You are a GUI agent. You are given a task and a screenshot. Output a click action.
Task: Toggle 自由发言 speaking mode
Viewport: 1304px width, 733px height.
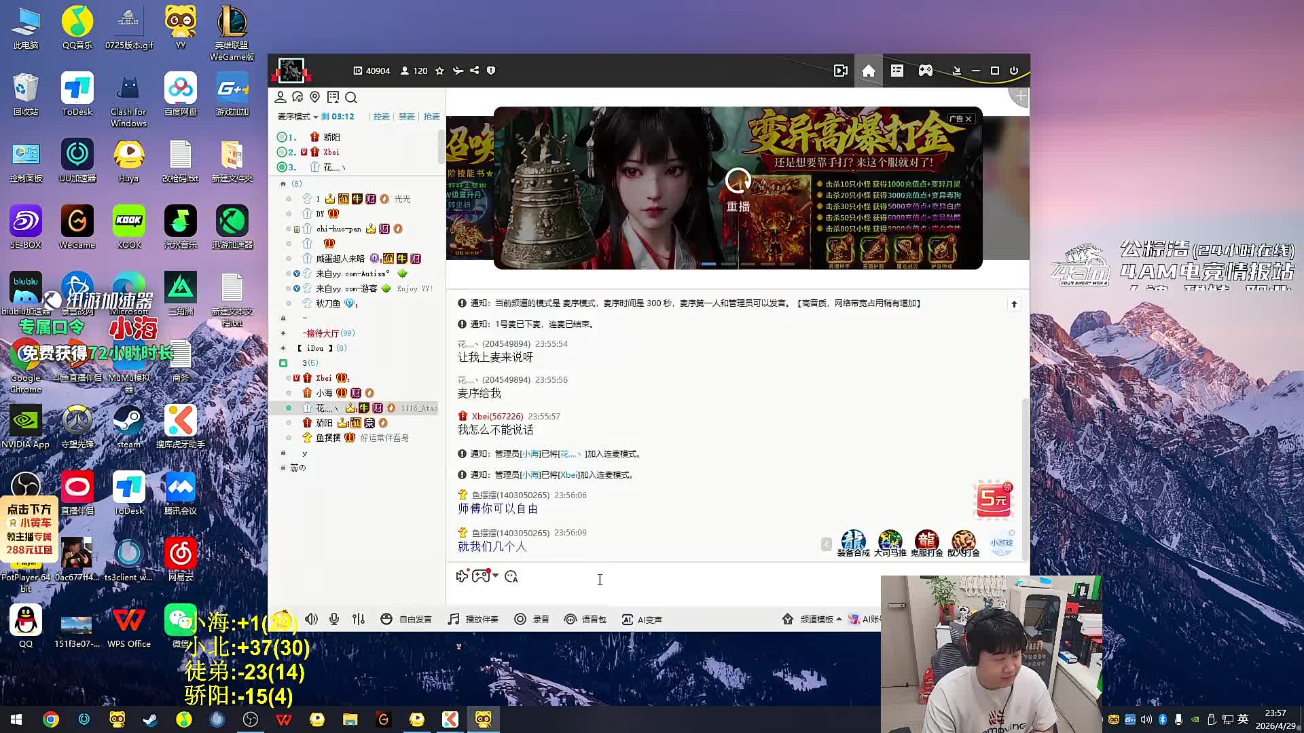406,620
